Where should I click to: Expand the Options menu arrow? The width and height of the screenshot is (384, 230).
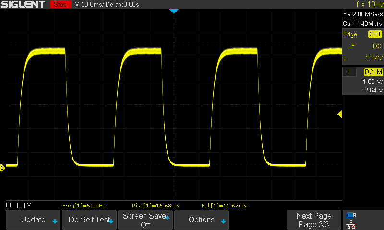point(223,222)
